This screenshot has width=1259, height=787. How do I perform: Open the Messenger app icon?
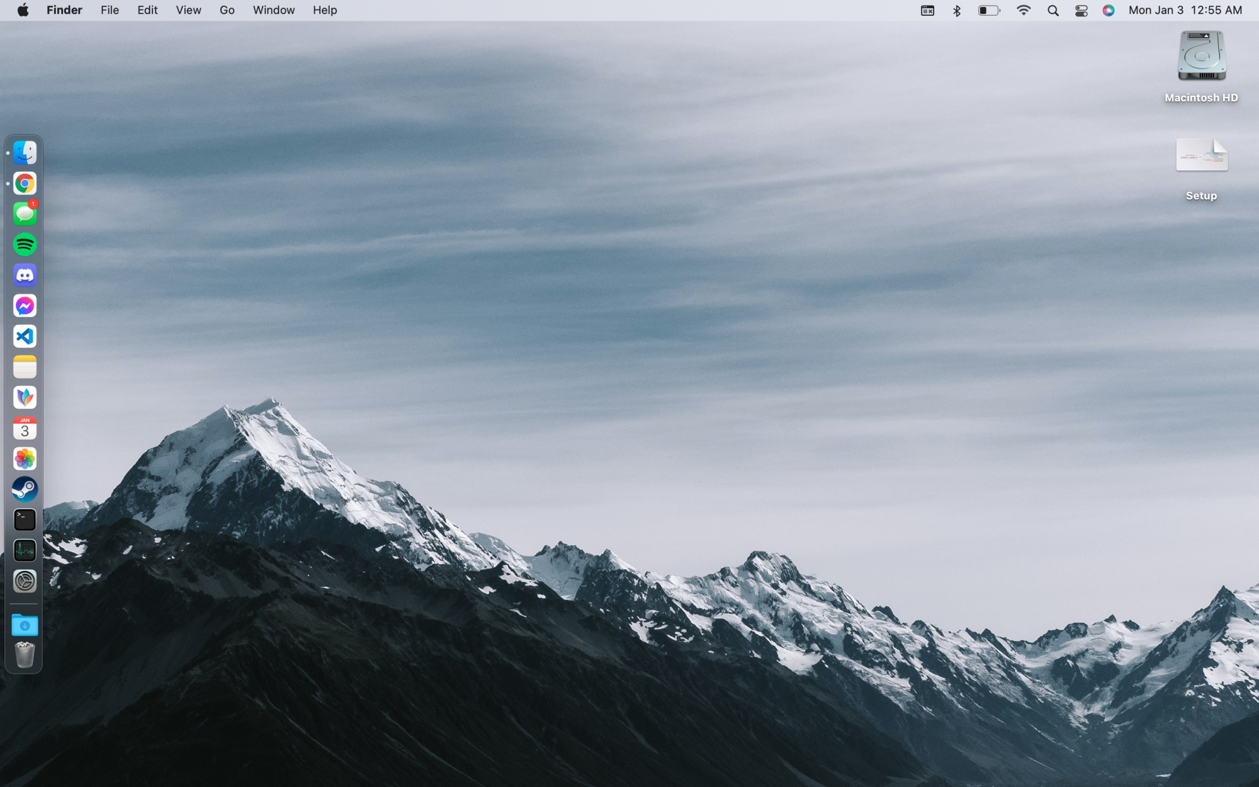(x=25, y=306)
